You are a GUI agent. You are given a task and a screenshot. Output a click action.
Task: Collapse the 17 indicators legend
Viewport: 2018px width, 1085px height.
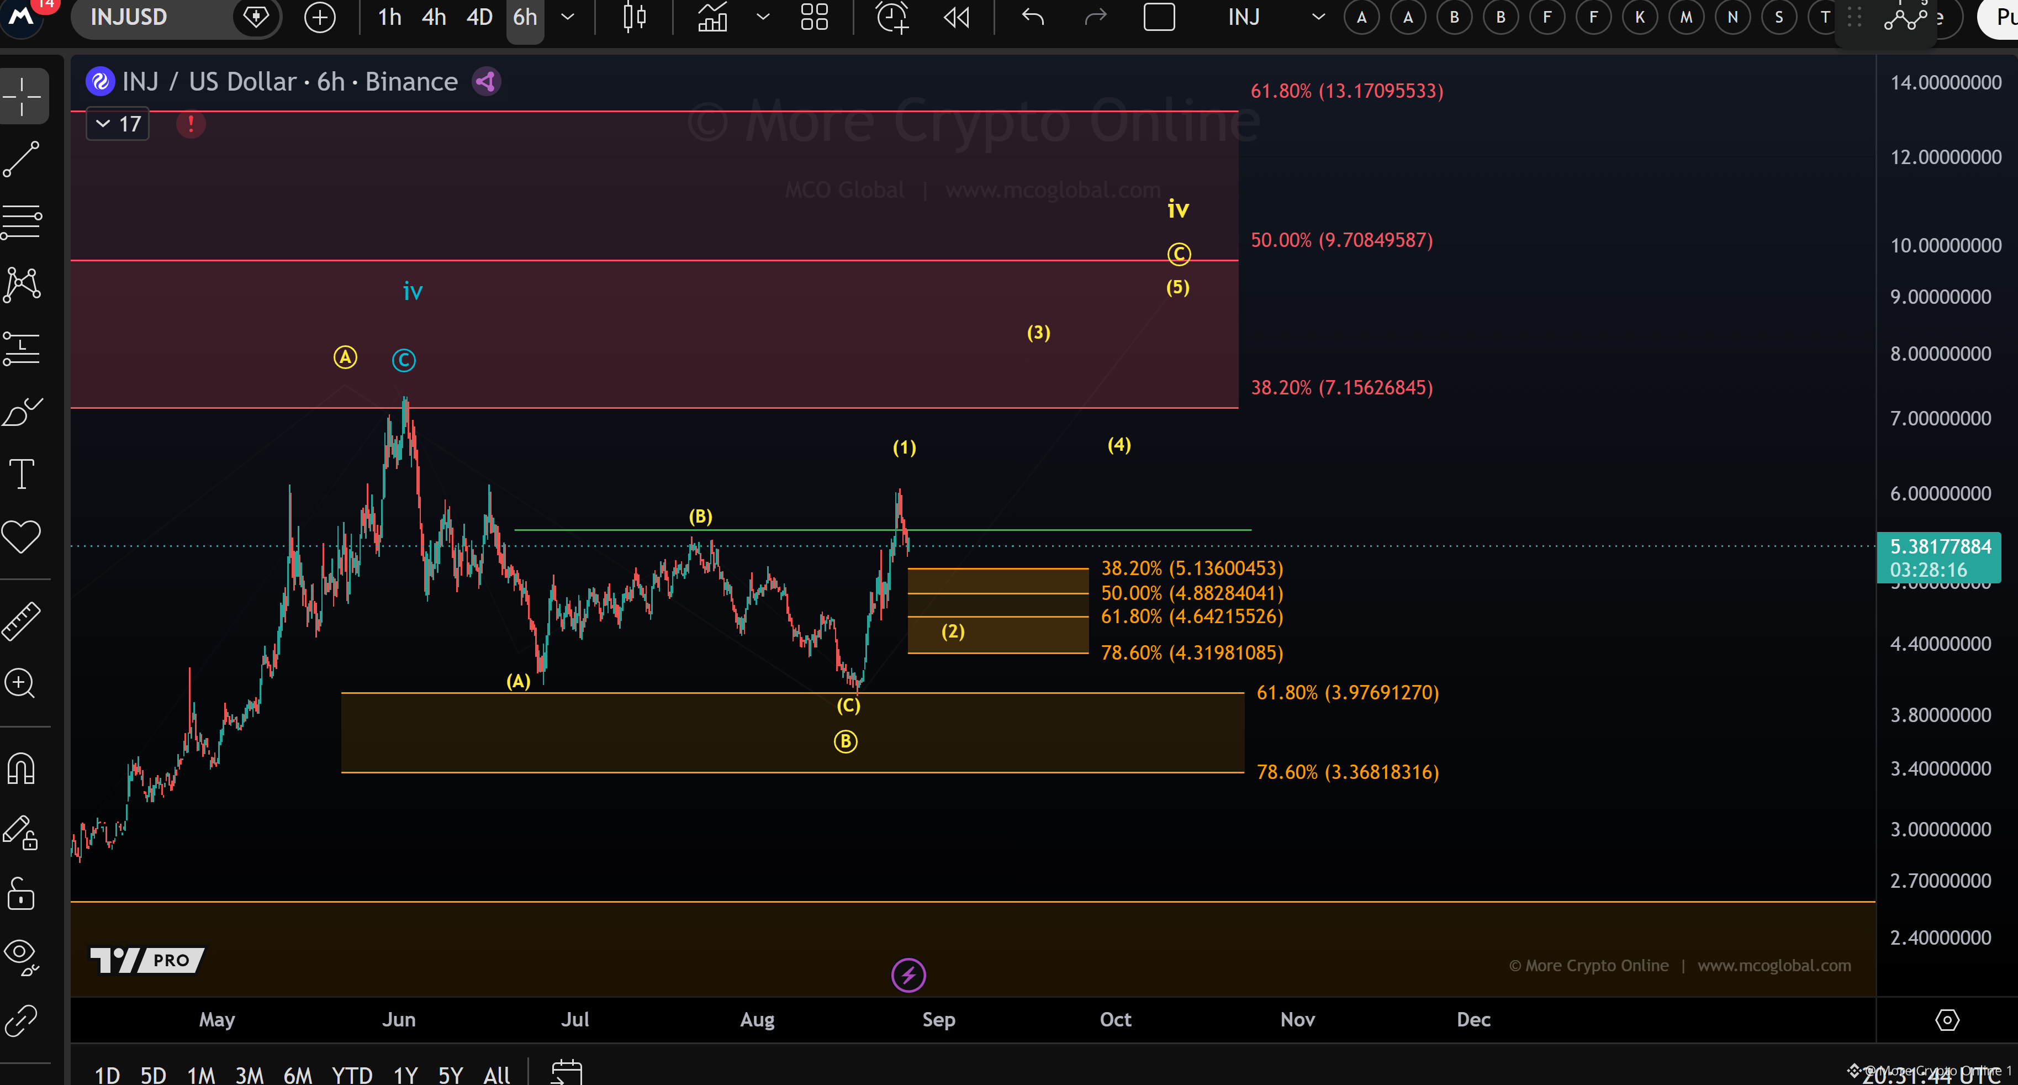click(118, 124)
